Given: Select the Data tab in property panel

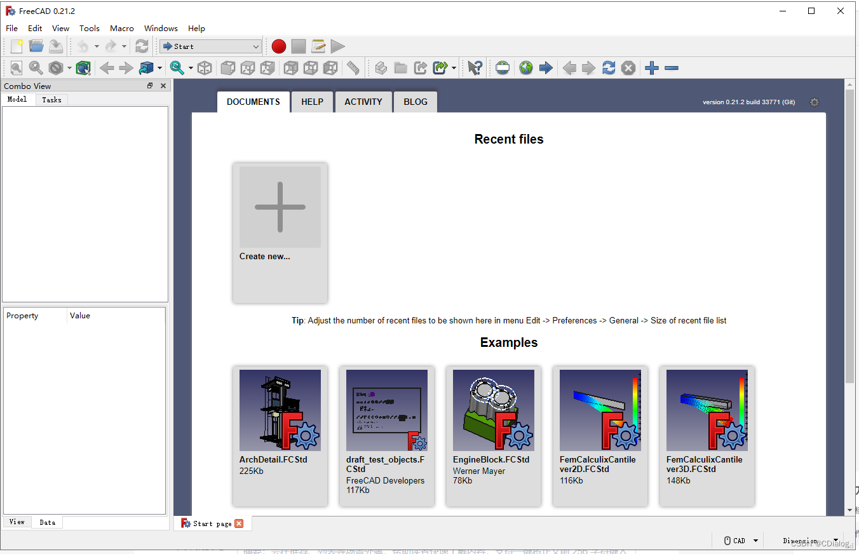Looking at the screenshot, I should pyautogui.click(x=48, y=522).
